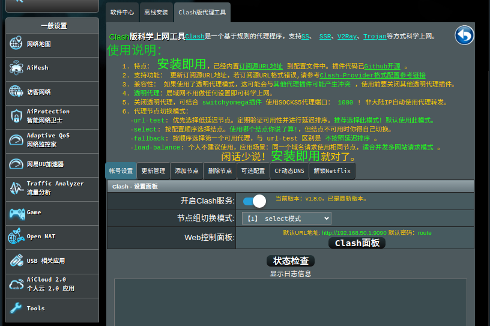Follow the SS protocol link

[305, 36]
